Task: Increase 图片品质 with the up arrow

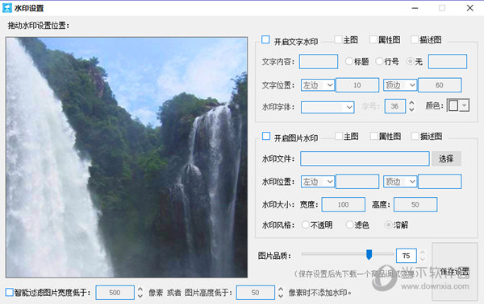Action: (x=423, y=253)
